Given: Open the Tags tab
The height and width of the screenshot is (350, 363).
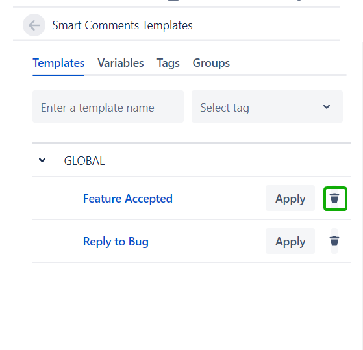Looking at the screenshot, I should click(x=168, y=63).
